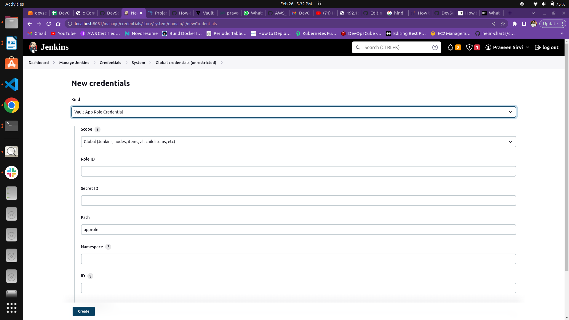Click the Namespace input field
This screenshot has width=569, height=320.
pos(298,259)
